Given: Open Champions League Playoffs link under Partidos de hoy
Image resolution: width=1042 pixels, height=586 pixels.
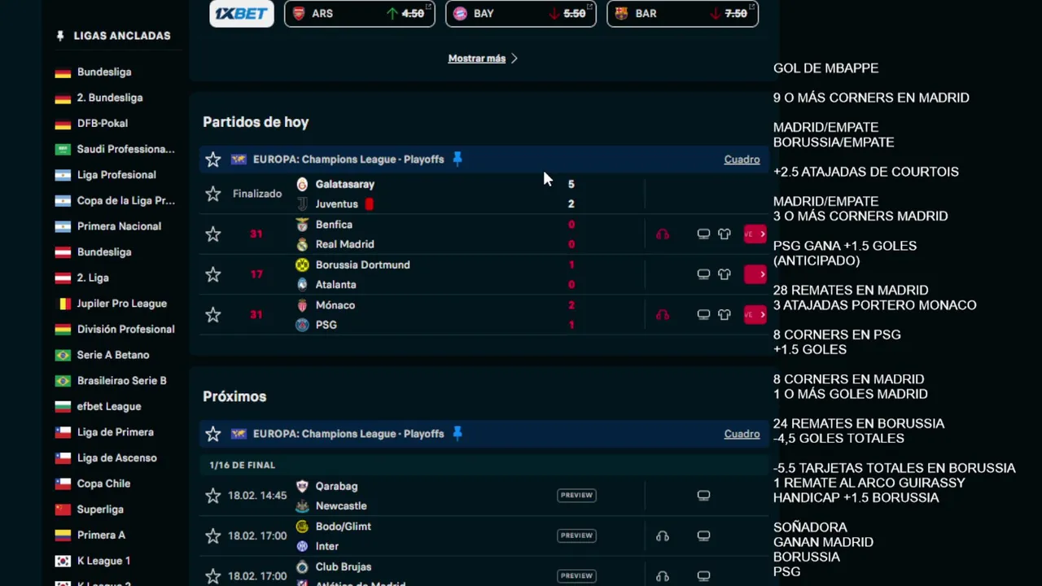Looking at the screenshot, I should [348, 160].
